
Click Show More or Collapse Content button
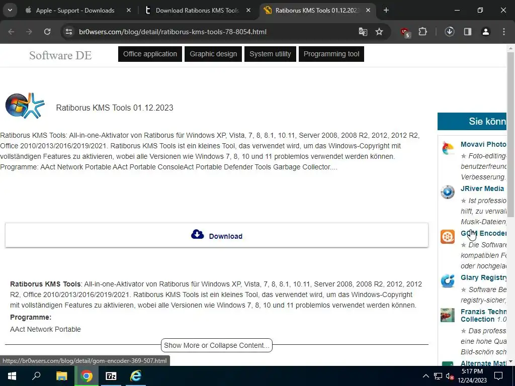pyautogui.click(x=217, y=345)
